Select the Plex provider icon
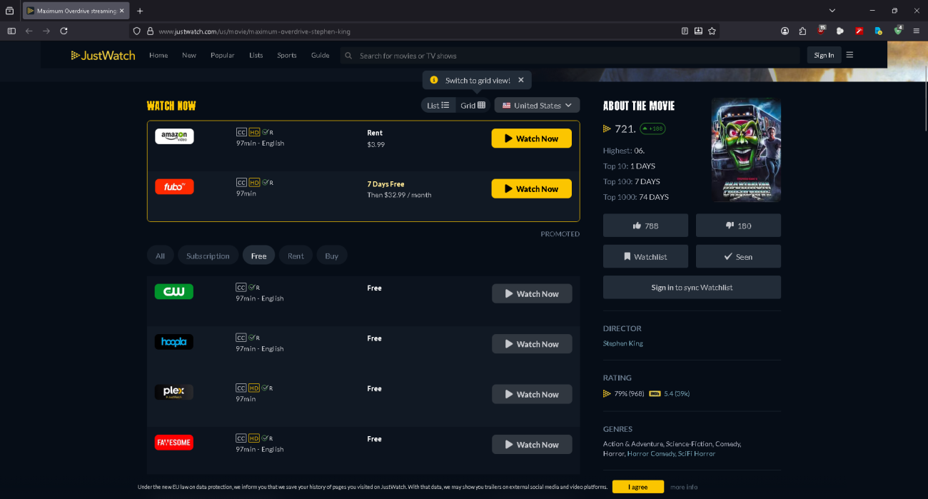 pyautogui.click(x=174, y=392)
